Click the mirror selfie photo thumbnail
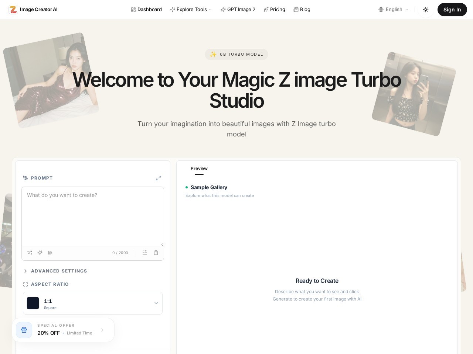The height and width of the screenshot is (354, 473). coord(414,94)
